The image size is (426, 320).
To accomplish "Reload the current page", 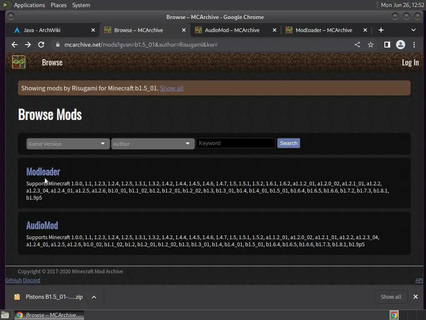I will (41, 45).
